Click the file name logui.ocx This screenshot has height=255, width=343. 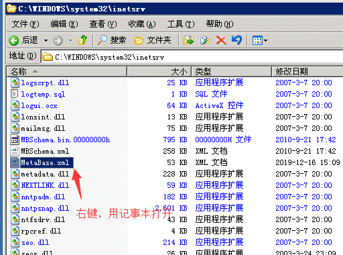39,105
